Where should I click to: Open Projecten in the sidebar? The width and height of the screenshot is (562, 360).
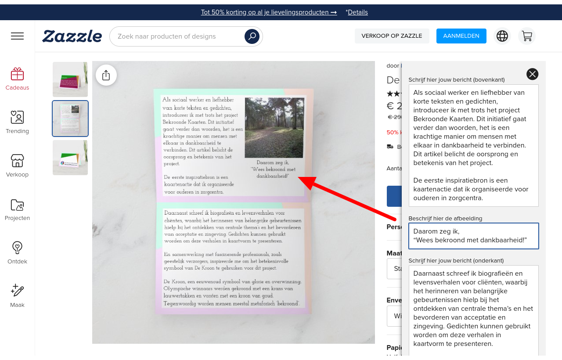[x=18, y=209]
